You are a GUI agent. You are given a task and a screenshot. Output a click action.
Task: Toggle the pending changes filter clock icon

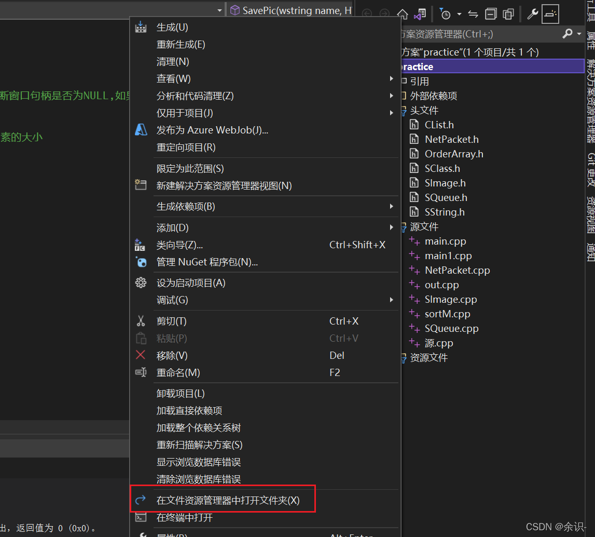tap(445, 14)
